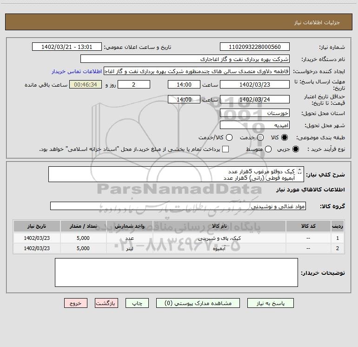Click the گروه کالا field مواد غذائی و نوشیدنی
This screenshot has width=358, height=347.
coord(178,206)
